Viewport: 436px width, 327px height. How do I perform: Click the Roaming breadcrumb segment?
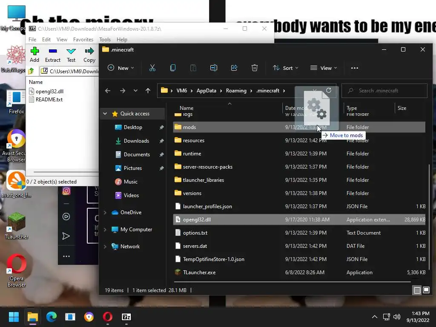236,91
